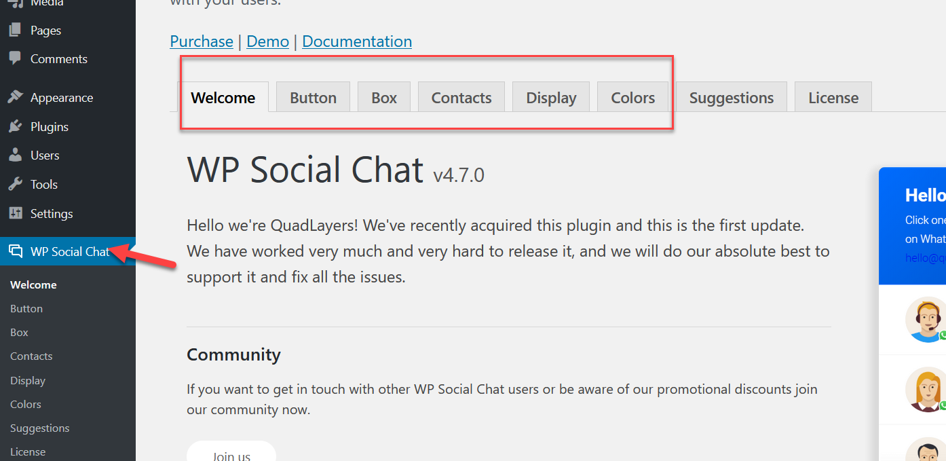946x461 pixels.
Task: Click the WP Social Chat heading
Action: tap(305, 170)
